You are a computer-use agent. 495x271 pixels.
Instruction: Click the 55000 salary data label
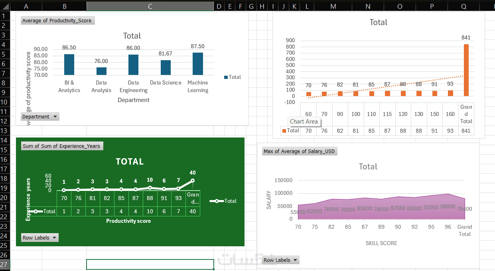tap(298, 212)
